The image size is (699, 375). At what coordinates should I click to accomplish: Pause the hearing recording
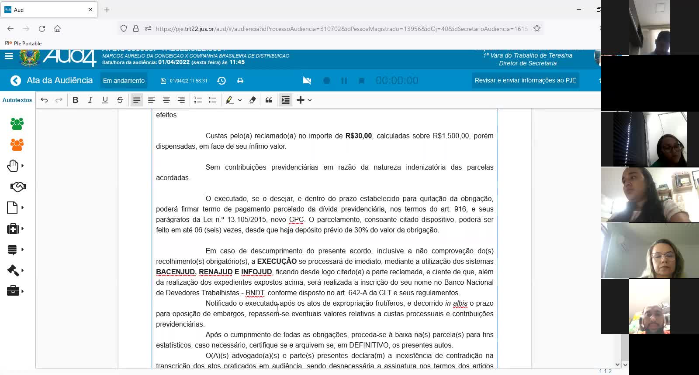(x=344, y=81)
